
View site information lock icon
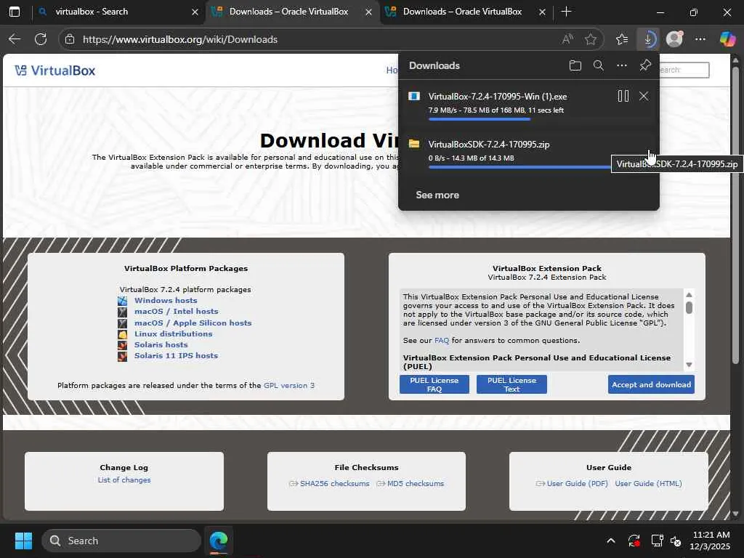(70, 39)
